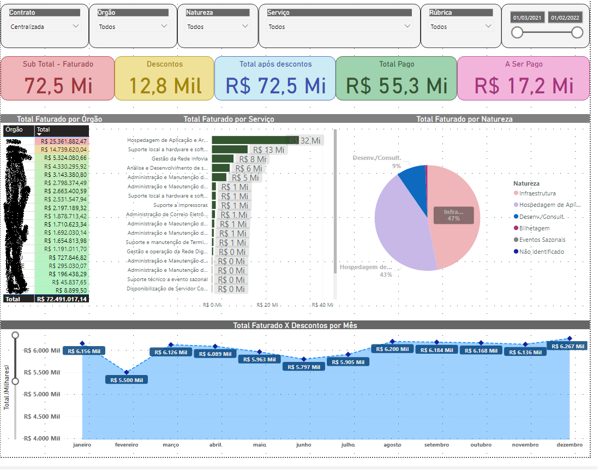The height and width of the screenshot is (470, 605).
Task: Select the R$ 727.846,82 table cell
Action: click(62, 258)
